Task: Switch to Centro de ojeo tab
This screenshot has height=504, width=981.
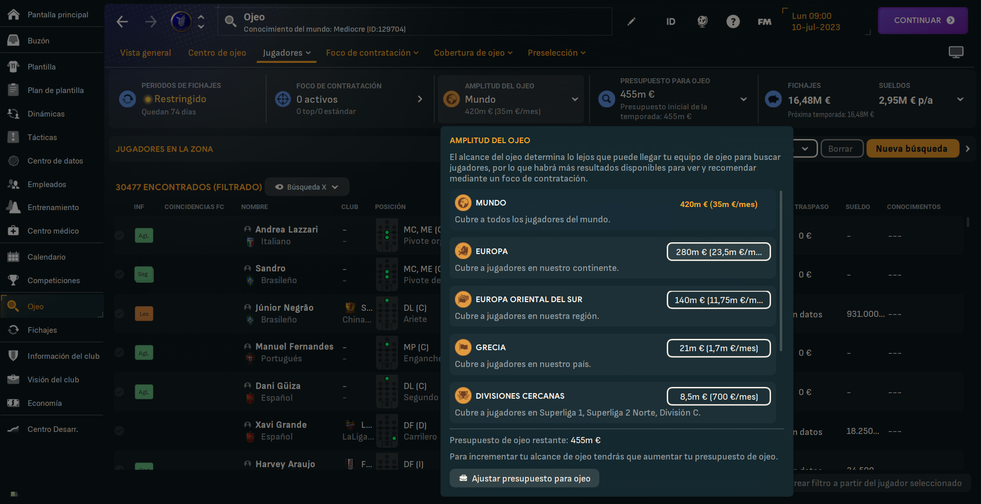Action: tap(217, 53)
